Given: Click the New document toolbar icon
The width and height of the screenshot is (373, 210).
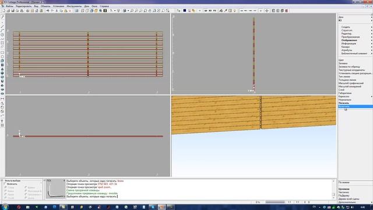Looking at the screenshot, I should pyautogui.click(x=4, y=10).
